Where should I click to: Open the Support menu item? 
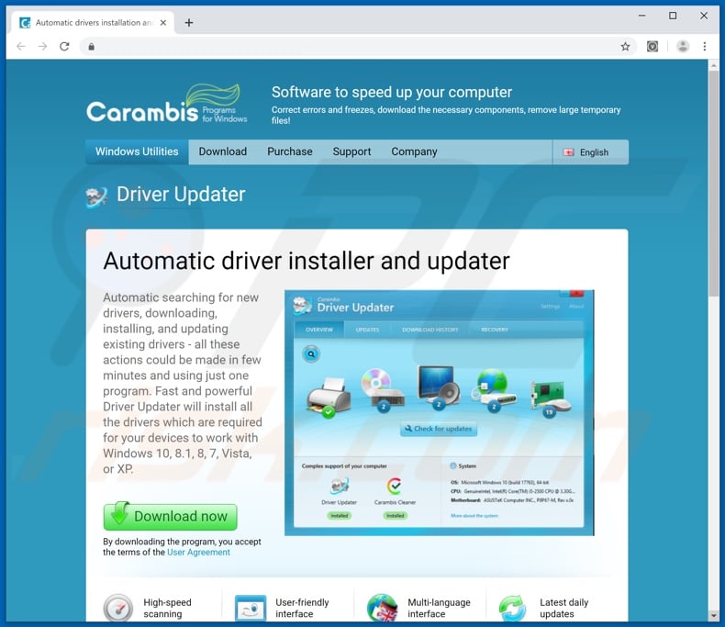351,151
